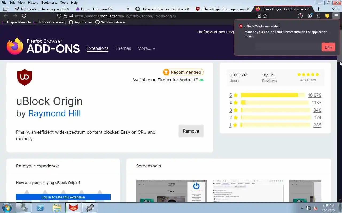Viewport: 342px width, 213px height.
Task: Open the Extensions puzzle icon
Action: click(x=318, y=16)
